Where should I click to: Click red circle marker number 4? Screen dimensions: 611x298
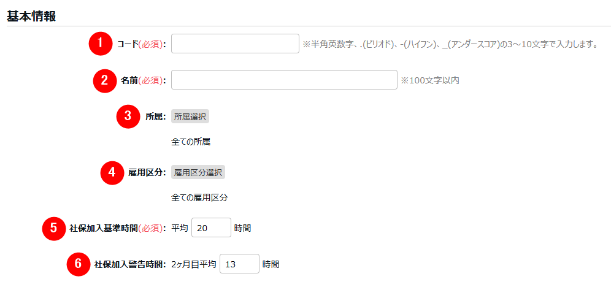pyautogui.click(x=112, y=172)
